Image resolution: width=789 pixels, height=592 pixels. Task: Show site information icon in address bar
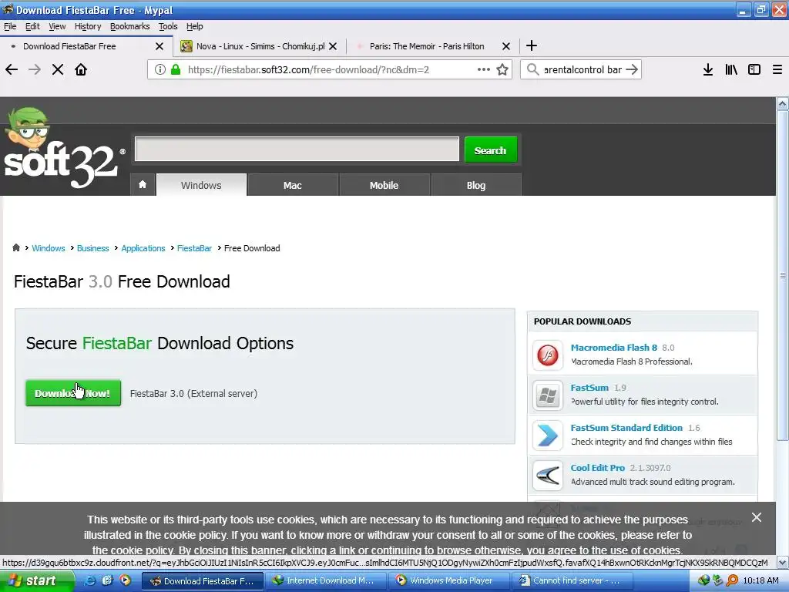(160, 69)
